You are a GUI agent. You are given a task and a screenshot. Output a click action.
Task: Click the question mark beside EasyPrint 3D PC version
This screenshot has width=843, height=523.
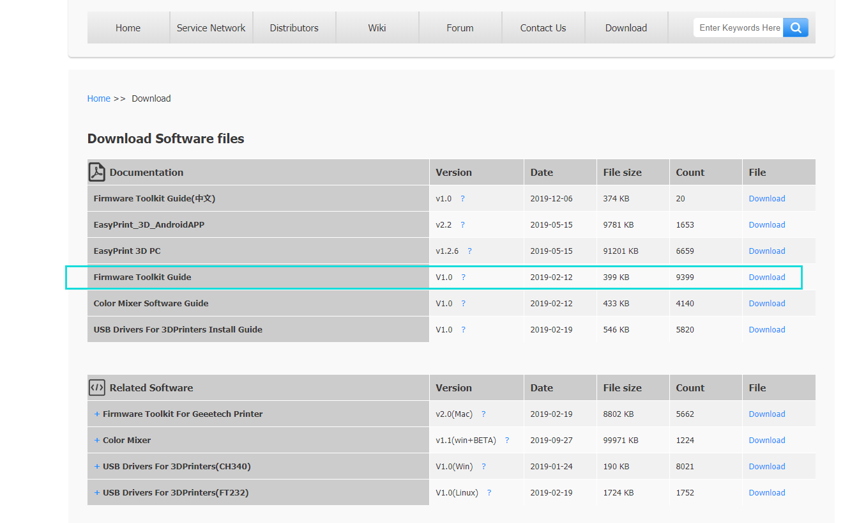click(x=469, y=251)
